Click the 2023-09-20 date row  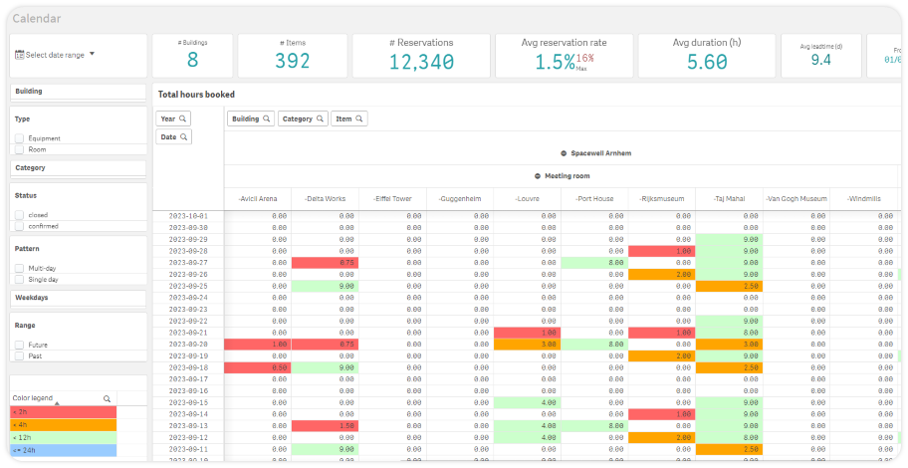tap(188, 345)
